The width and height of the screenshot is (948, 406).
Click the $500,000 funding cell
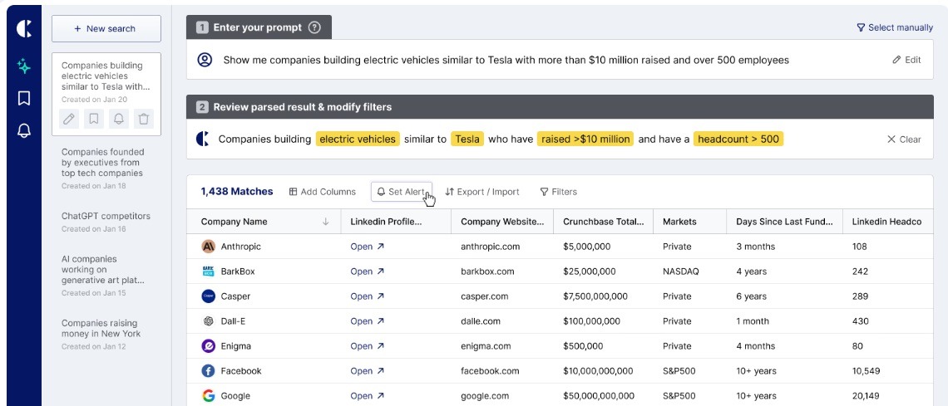(583, 345)
